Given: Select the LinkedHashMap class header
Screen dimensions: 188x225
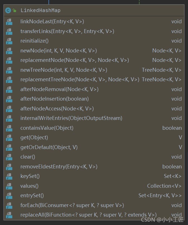Looking at the screenshot, I should tap(41, 11).
